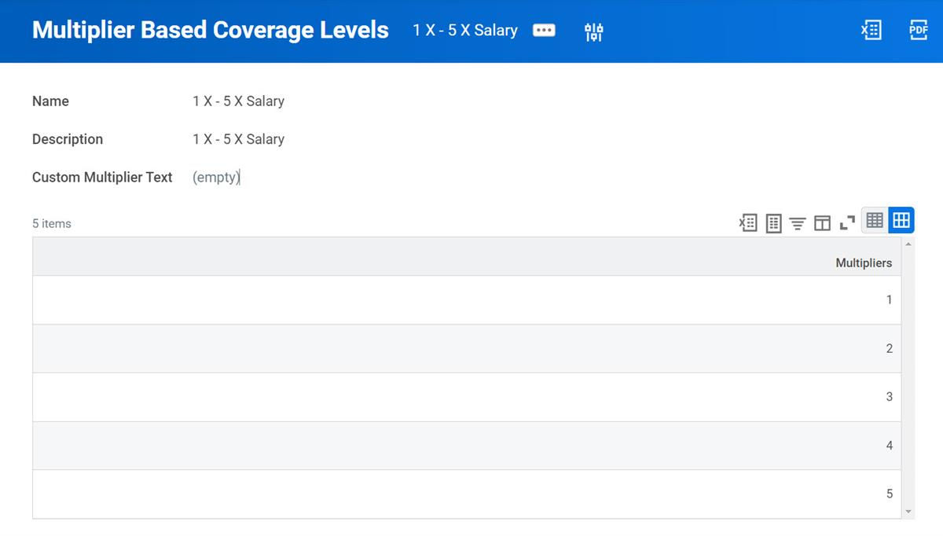
Task: Switch to list table view
Action: coord(875,221)
